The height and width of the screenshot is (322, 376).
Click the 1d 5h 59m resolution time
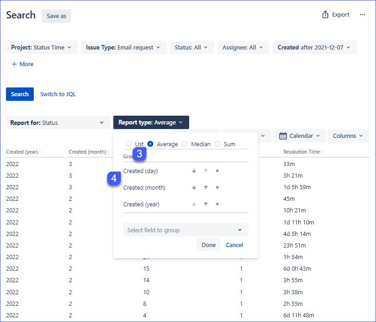(297, 187)
